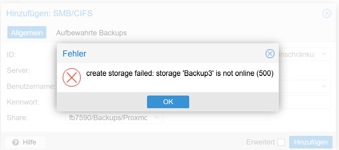The height and width of the screenshot is (150, 339).
Task: Close the Fehler error dialog
Action: [x=270, y=53]
